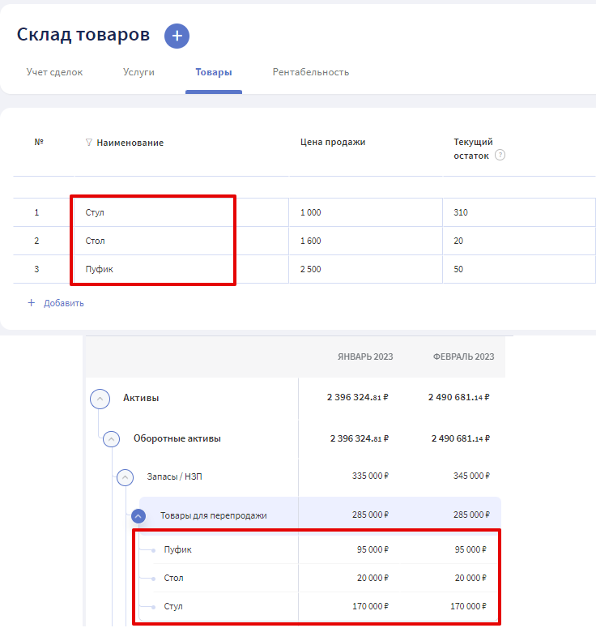Viewport: 596px width, 628px height.
Task: Collapse the Оборотные активы node
Action: pos(111,439)
